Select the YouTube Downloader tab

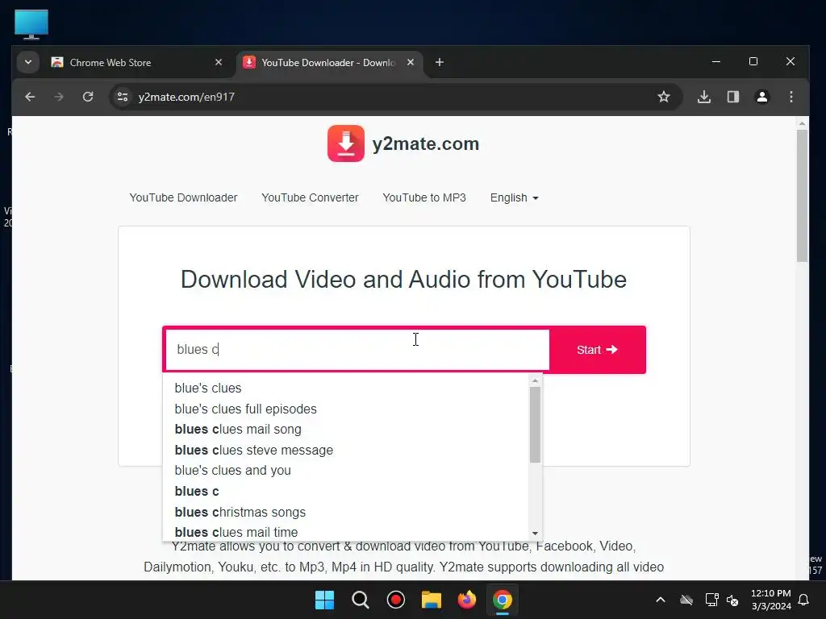click(x=329, y=63)
